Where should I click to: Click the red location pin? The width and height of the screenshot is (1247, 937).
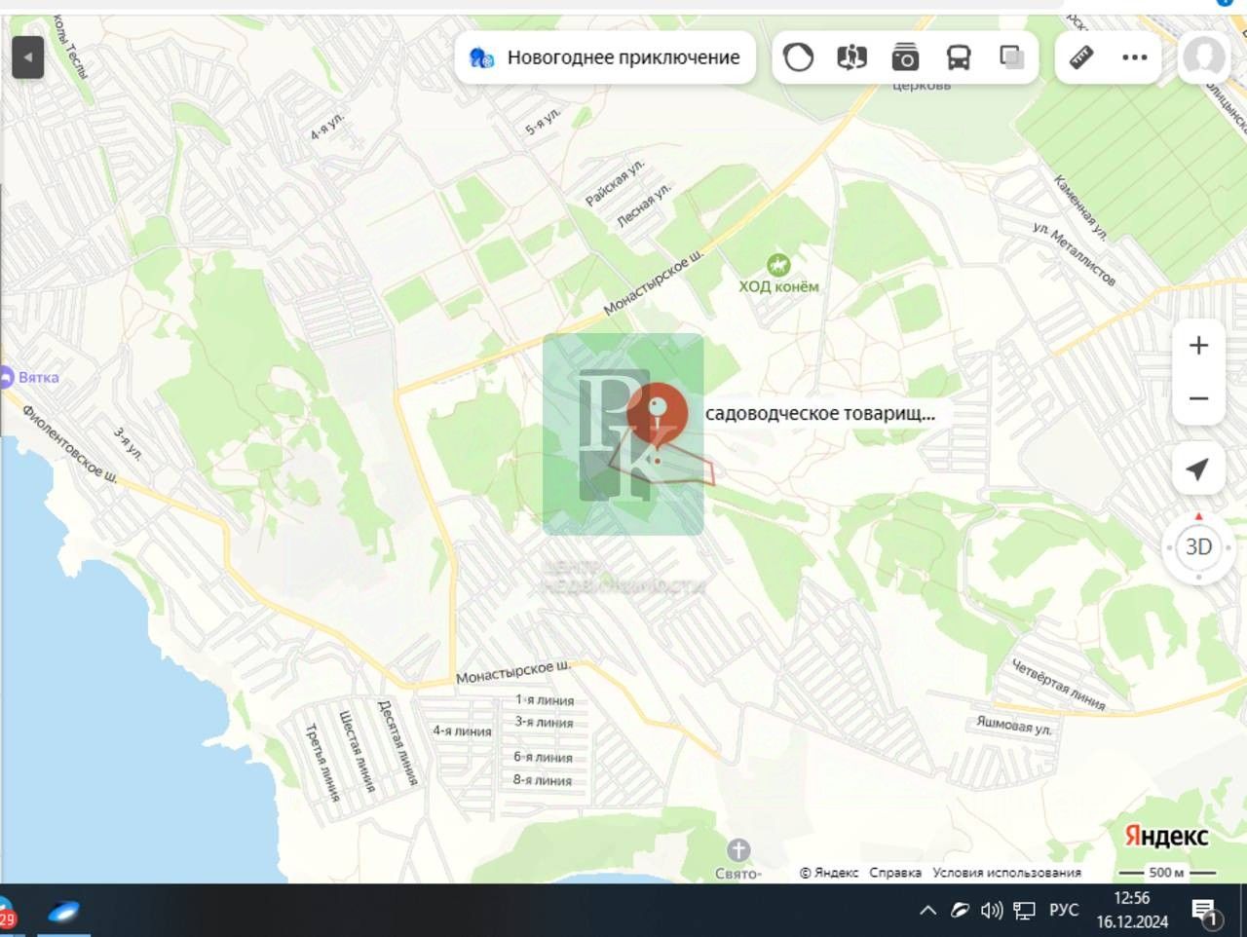pos(658,414)
